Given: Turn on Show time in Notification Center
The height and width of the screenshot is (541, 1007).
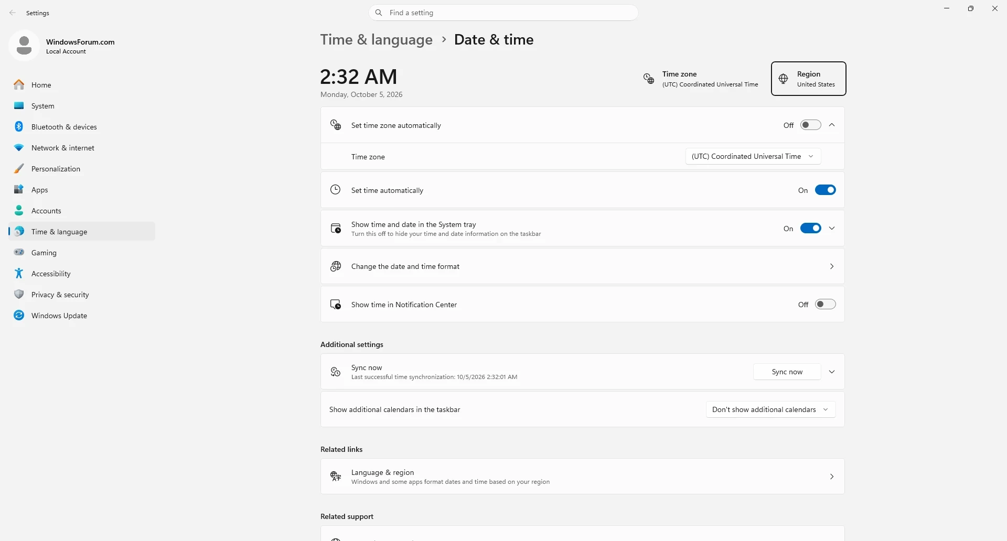Looking at the screenshot, I should point(825,305).
